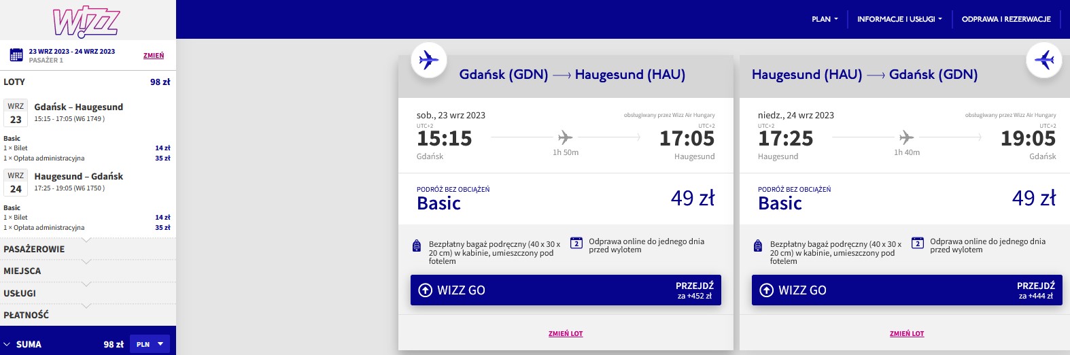The image size is (1070, 355).
Task: Expand the PASAŻEROWIE section
Action: pyautogui.click(x=88, y=249)
